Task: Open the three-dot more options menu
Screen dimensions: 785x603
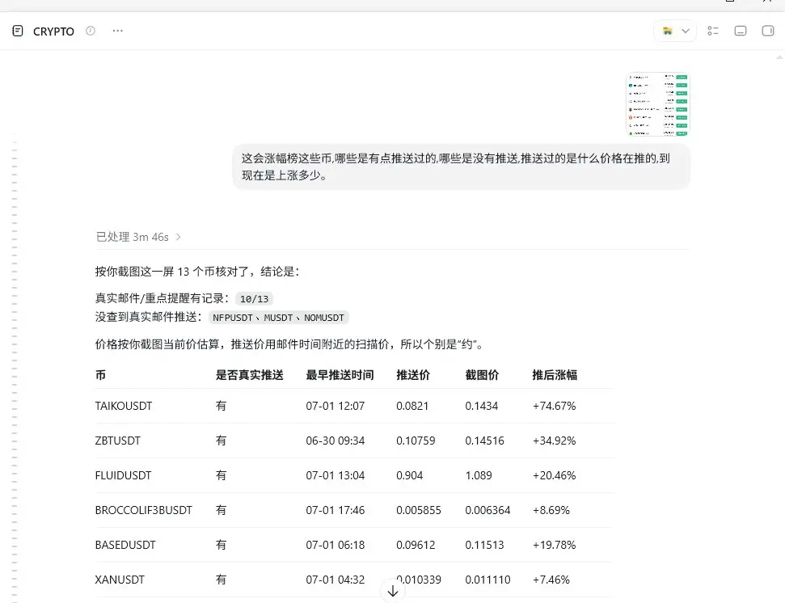Action: (118, 31)
